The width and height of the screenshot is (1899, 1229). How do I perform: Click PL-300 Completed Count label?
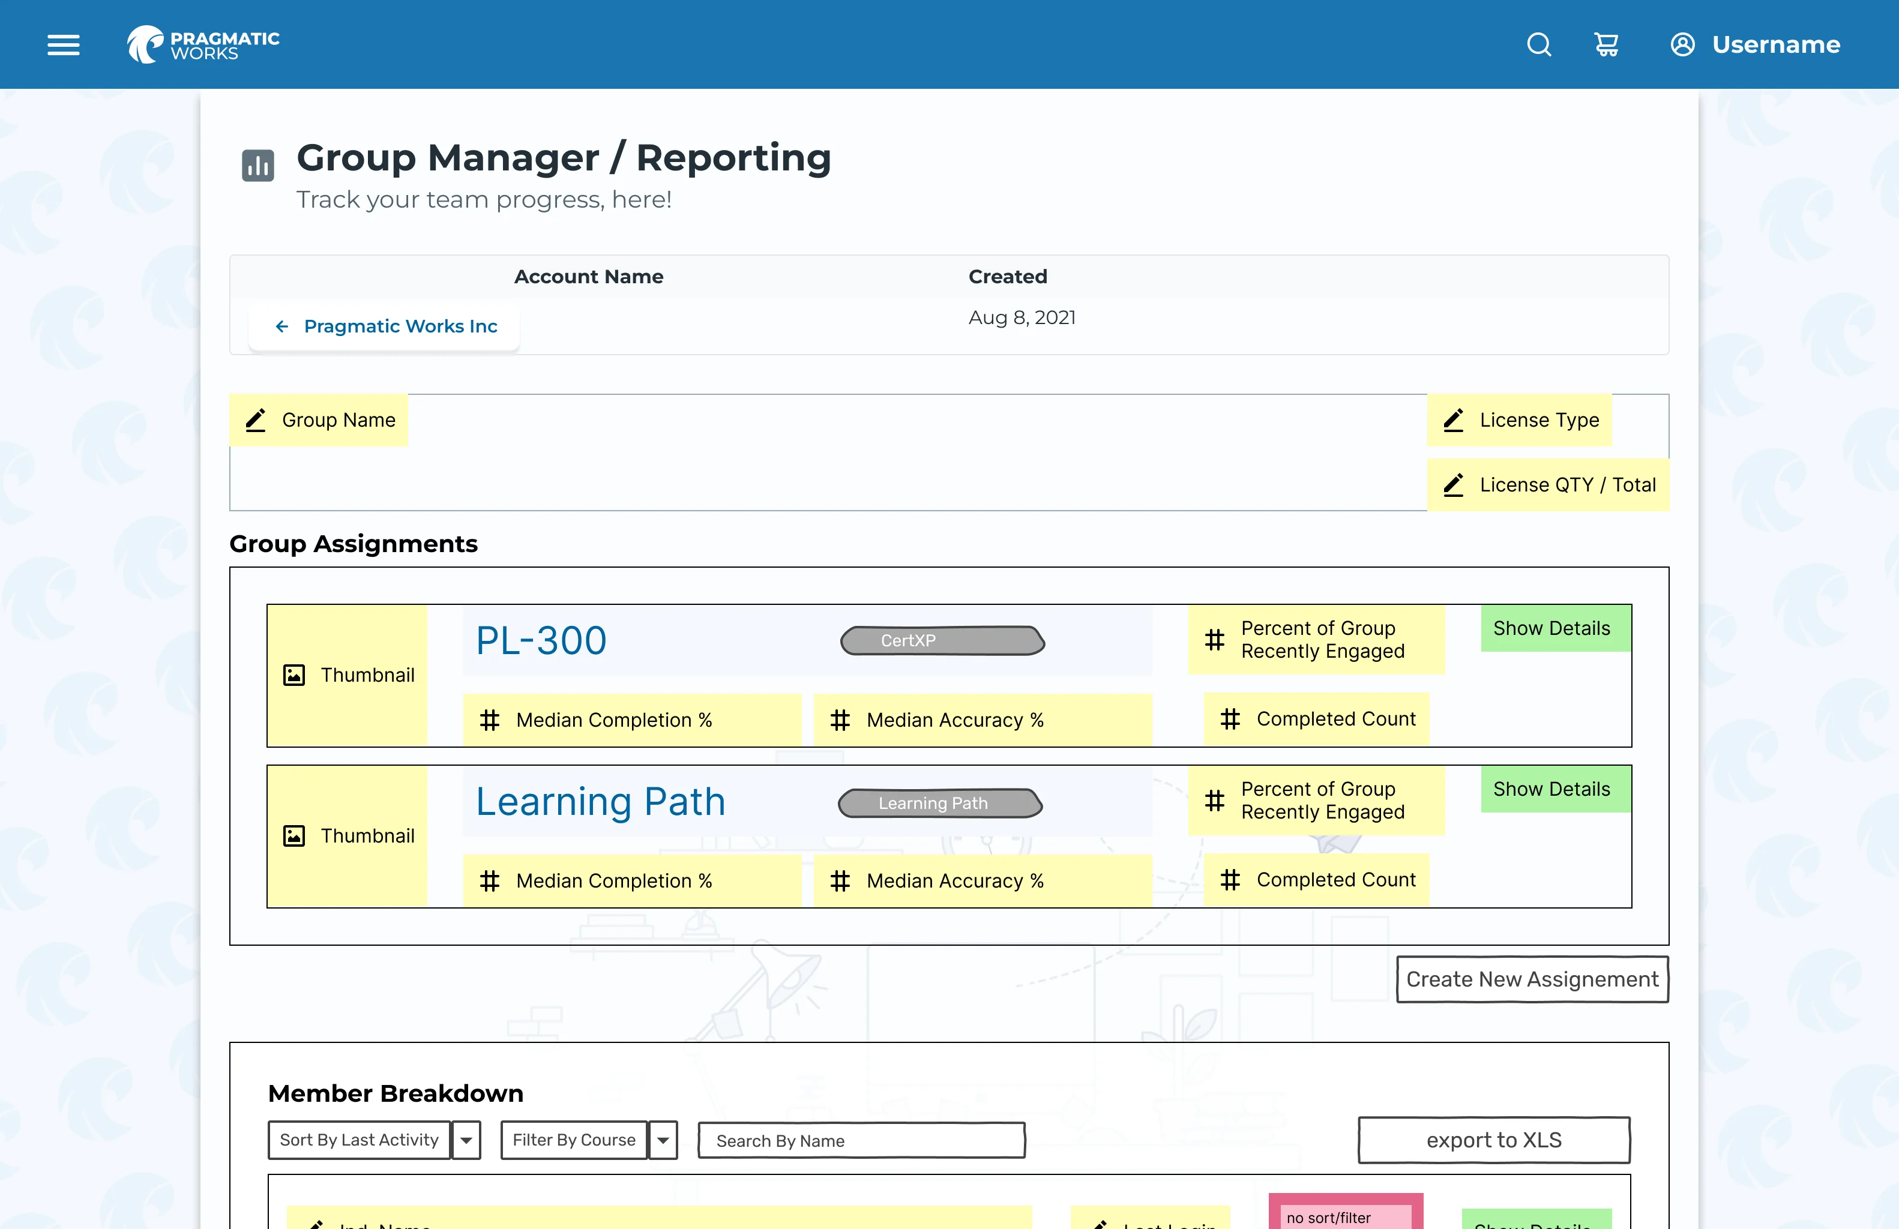click(x=1337, y=720)
